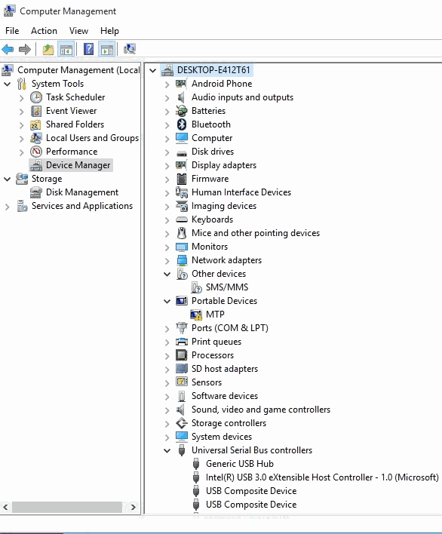Open the View menu
Screen dimensions: 442x534
click(x=78, y=31)
